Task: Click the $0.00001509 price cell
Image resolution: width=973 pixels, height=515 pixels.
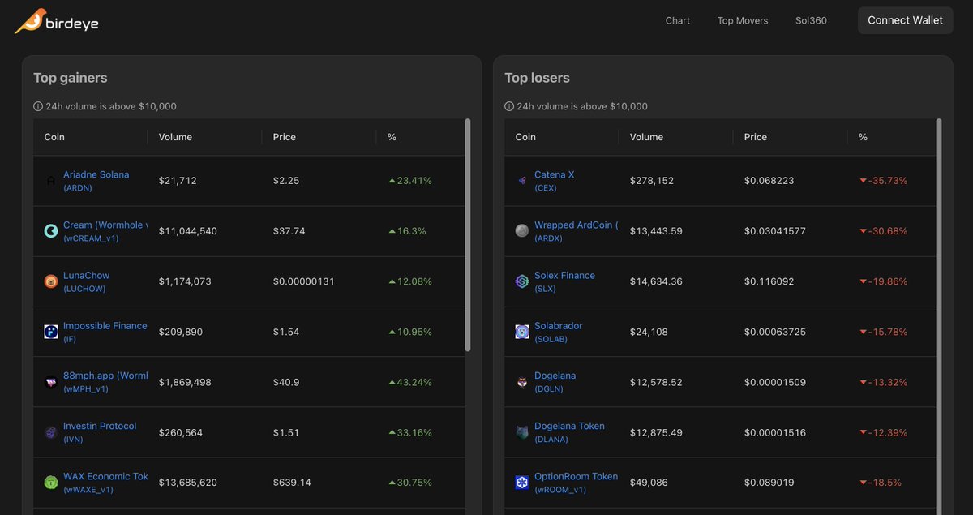Action: pos(775,382)
